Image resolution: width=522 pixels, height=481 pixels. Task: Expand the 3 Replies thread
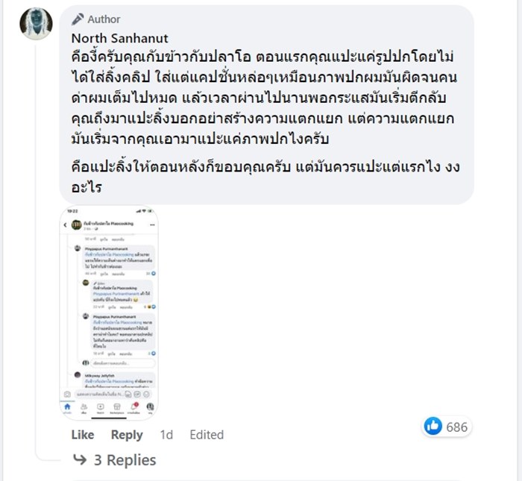(124, 460)
